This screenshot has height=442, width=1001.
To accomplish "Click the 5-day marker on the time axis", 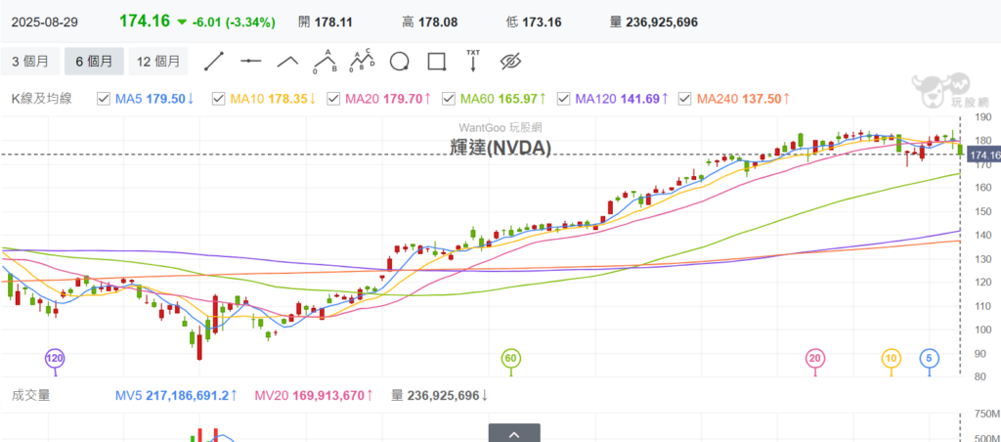I will click(x=929, y=359).
